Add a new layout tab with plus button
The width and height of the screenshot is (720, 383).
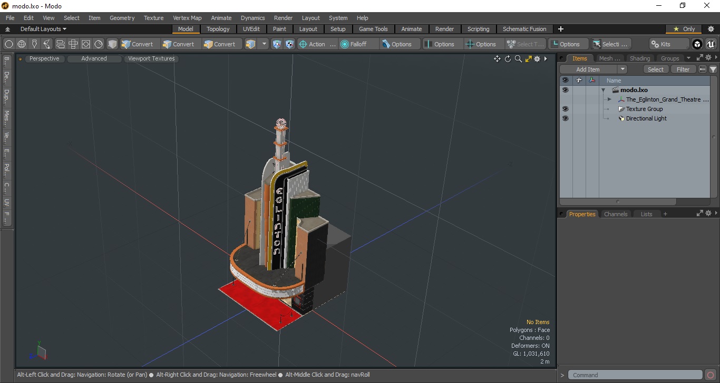click(x=561, y=29)
